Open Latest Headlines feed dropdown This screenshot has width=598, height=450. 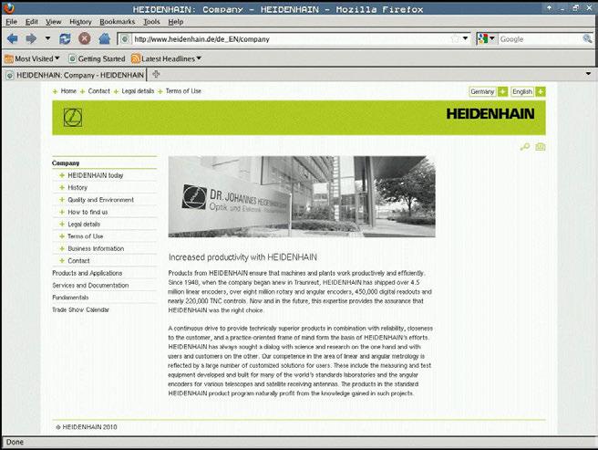click(x=166, y=58)
